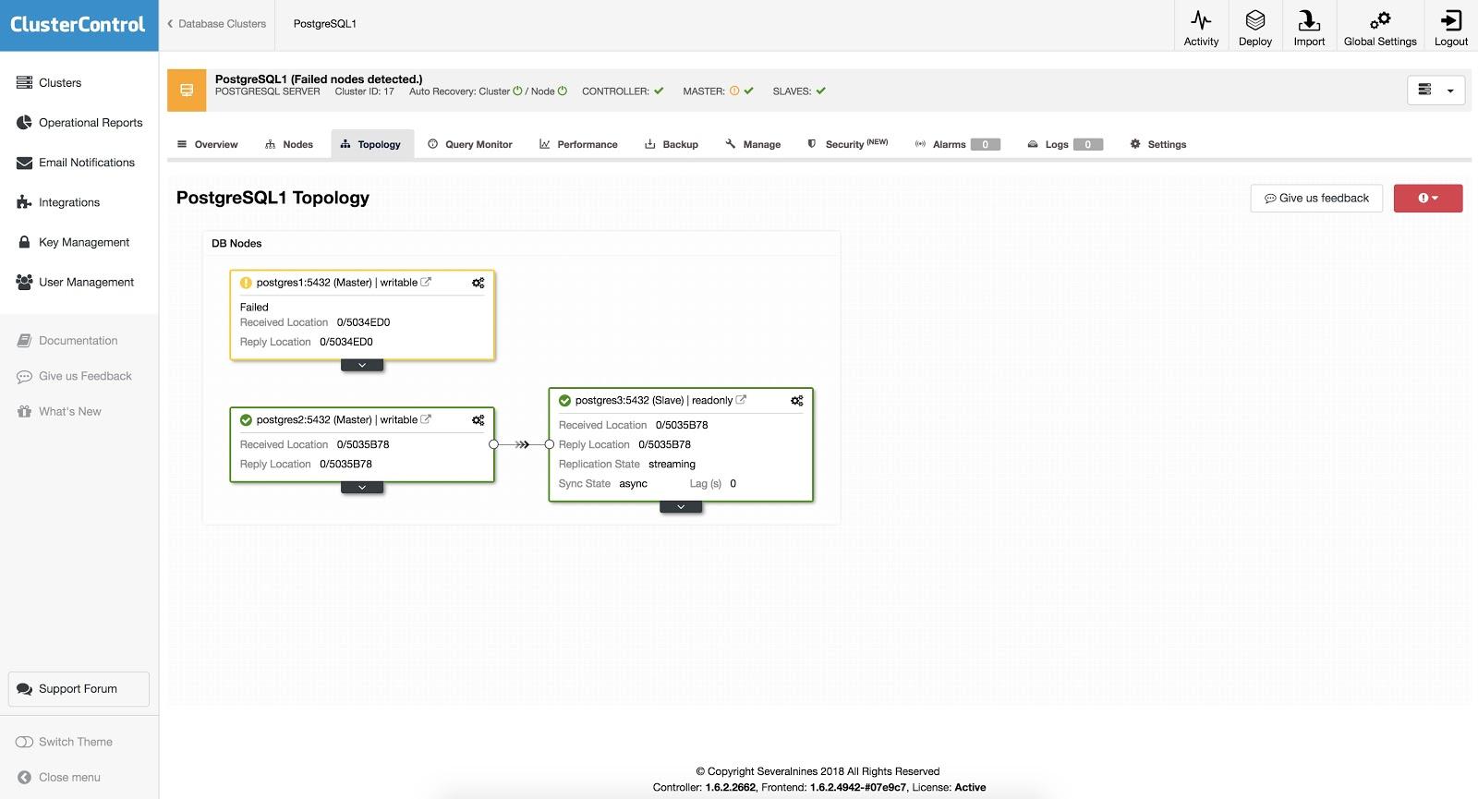Open postgres3 node actions gear icon

tap(797, 401)
